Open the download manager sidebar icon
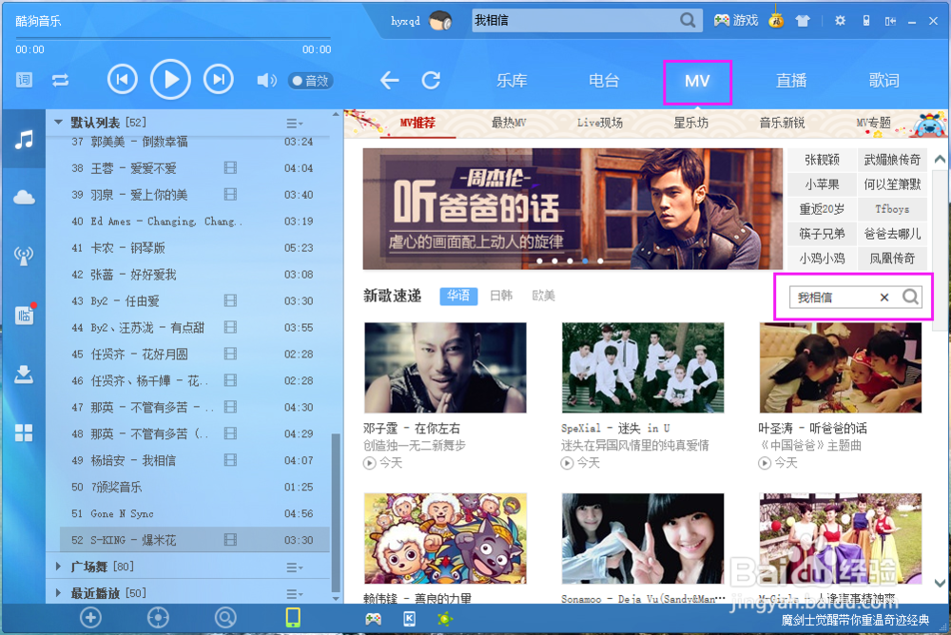 (x=24, y=375)
